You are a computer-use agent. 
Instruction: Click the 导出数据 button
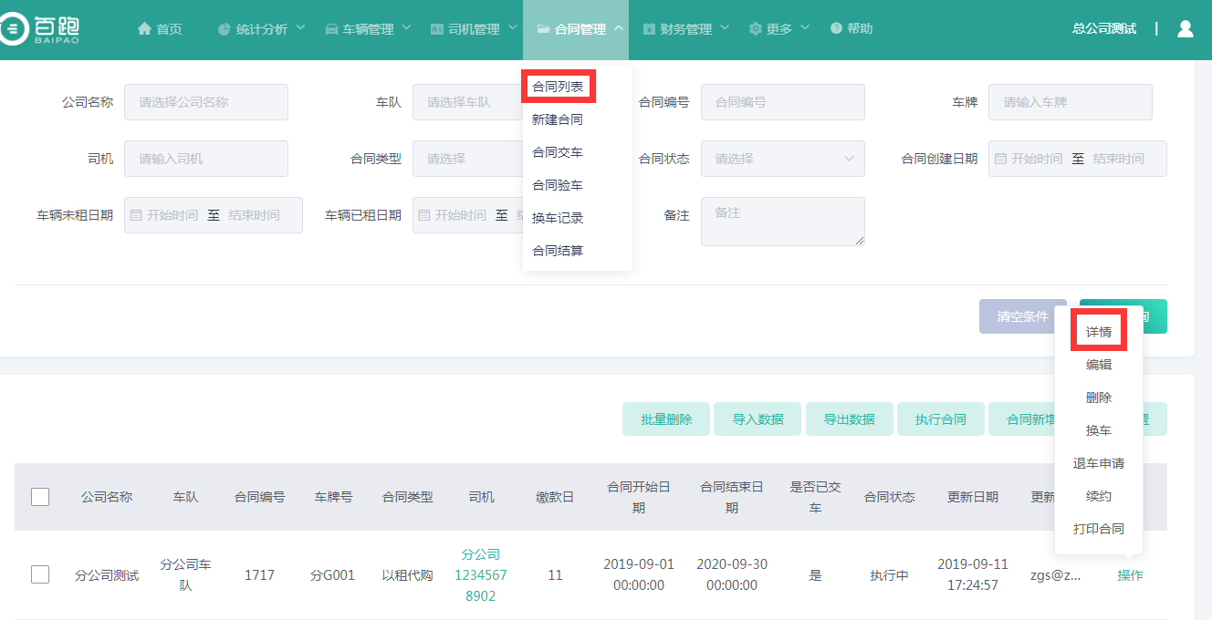click(x=849, y=419)
